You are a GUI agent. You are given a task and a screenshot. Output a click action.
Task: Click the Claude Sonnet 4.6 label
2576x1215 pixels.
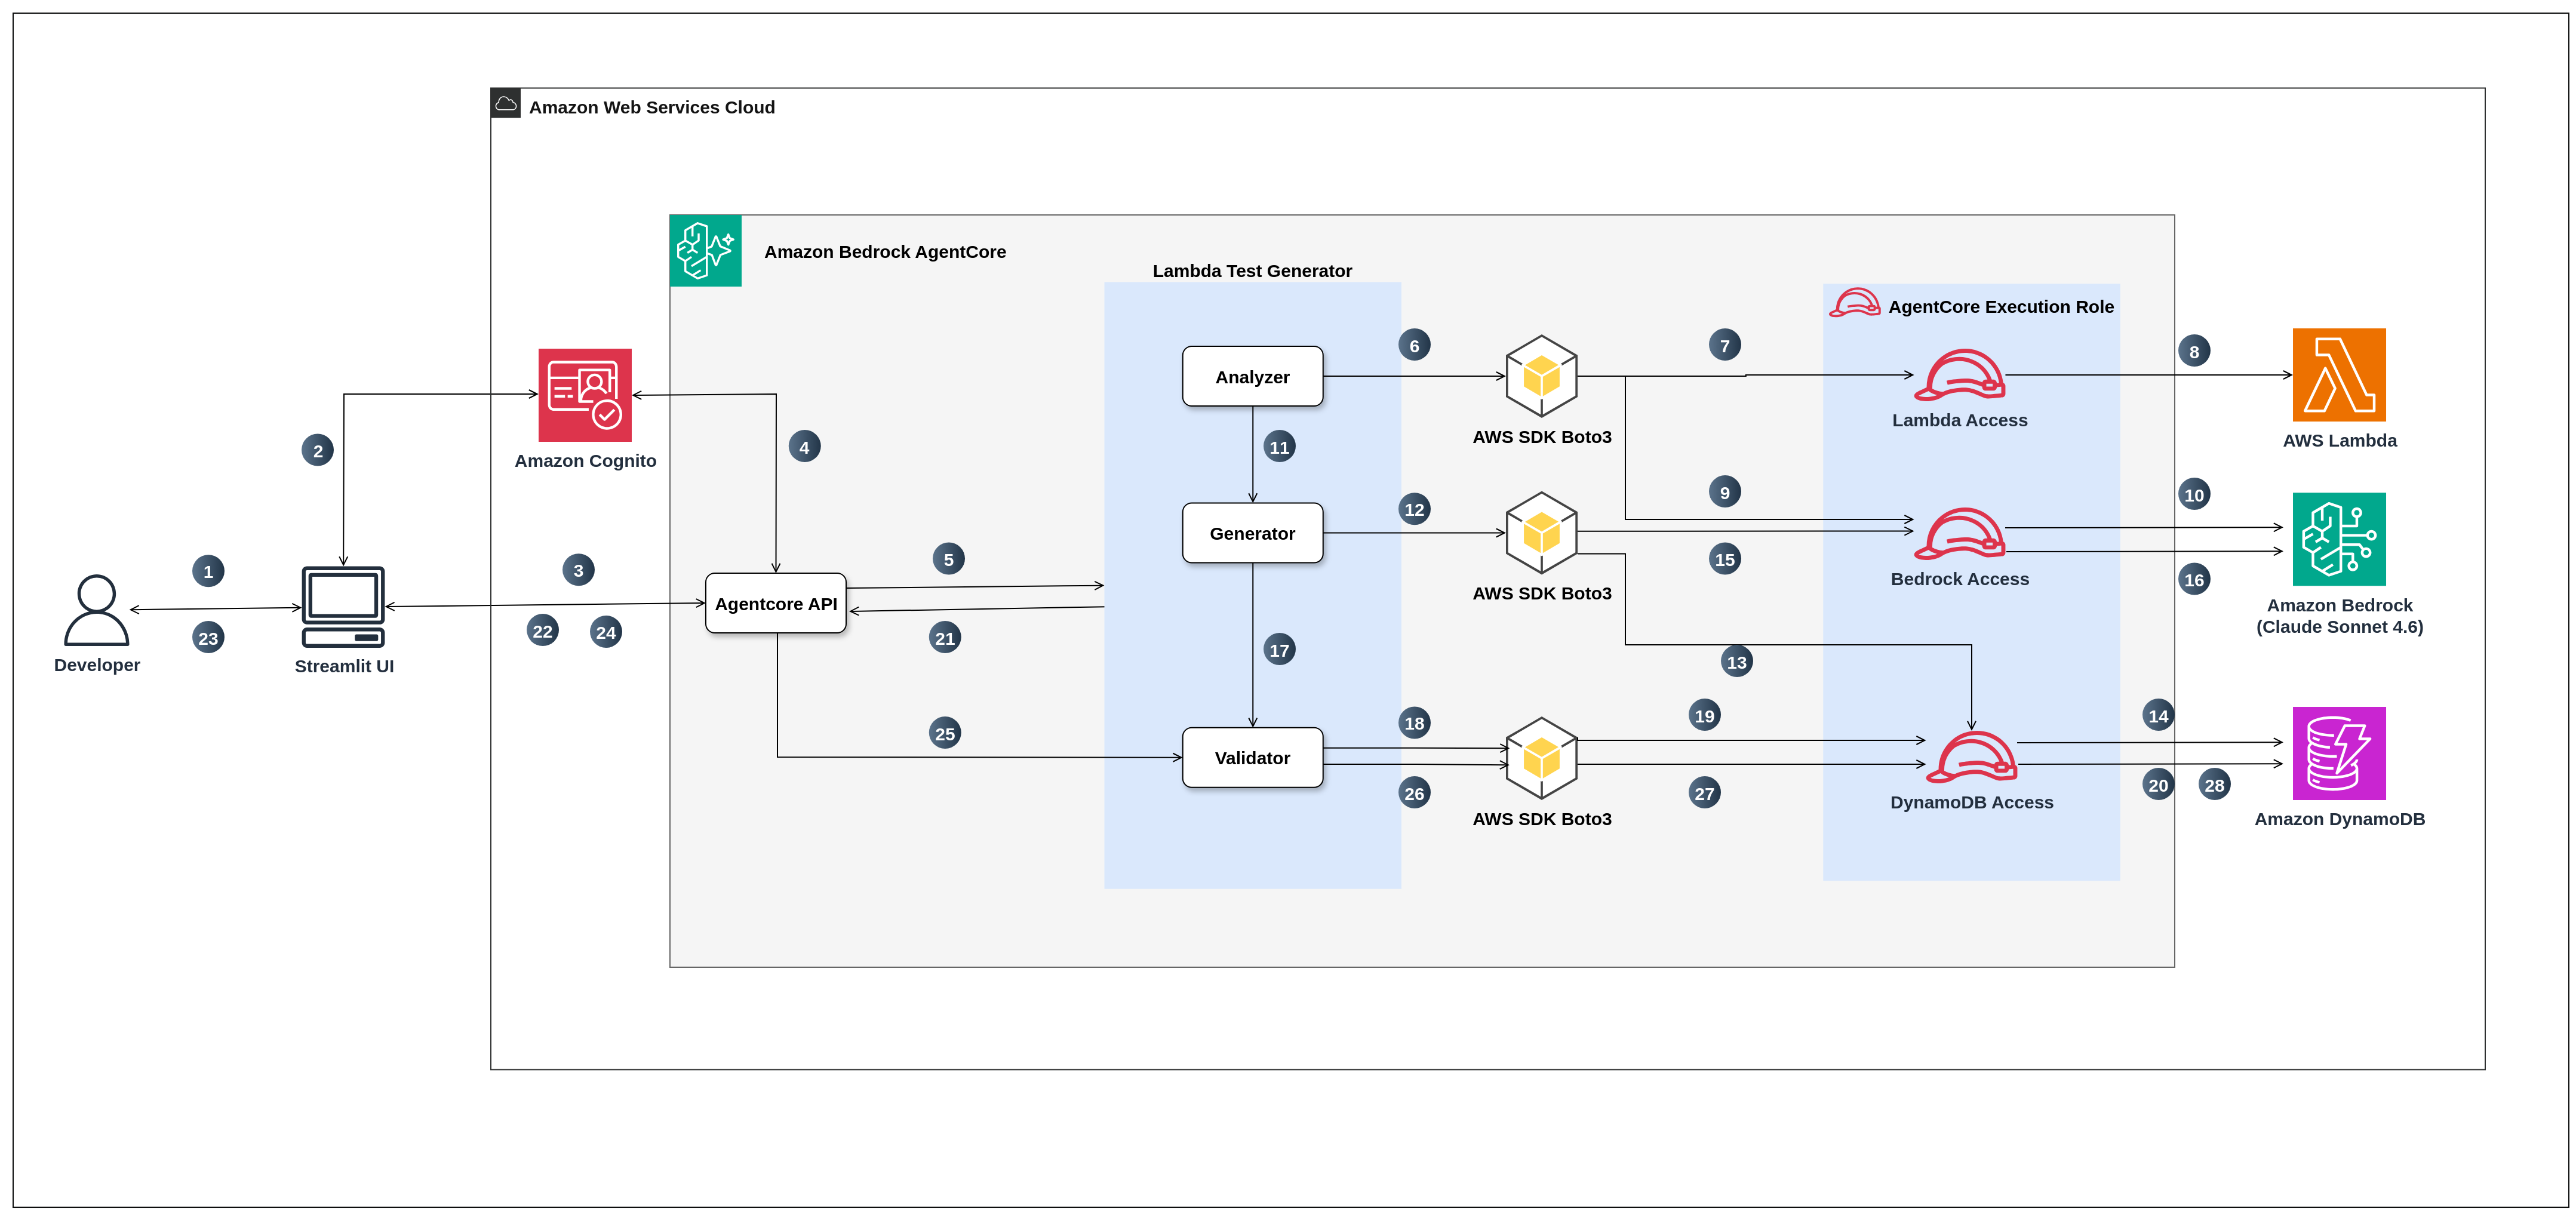pos(2339,627)
